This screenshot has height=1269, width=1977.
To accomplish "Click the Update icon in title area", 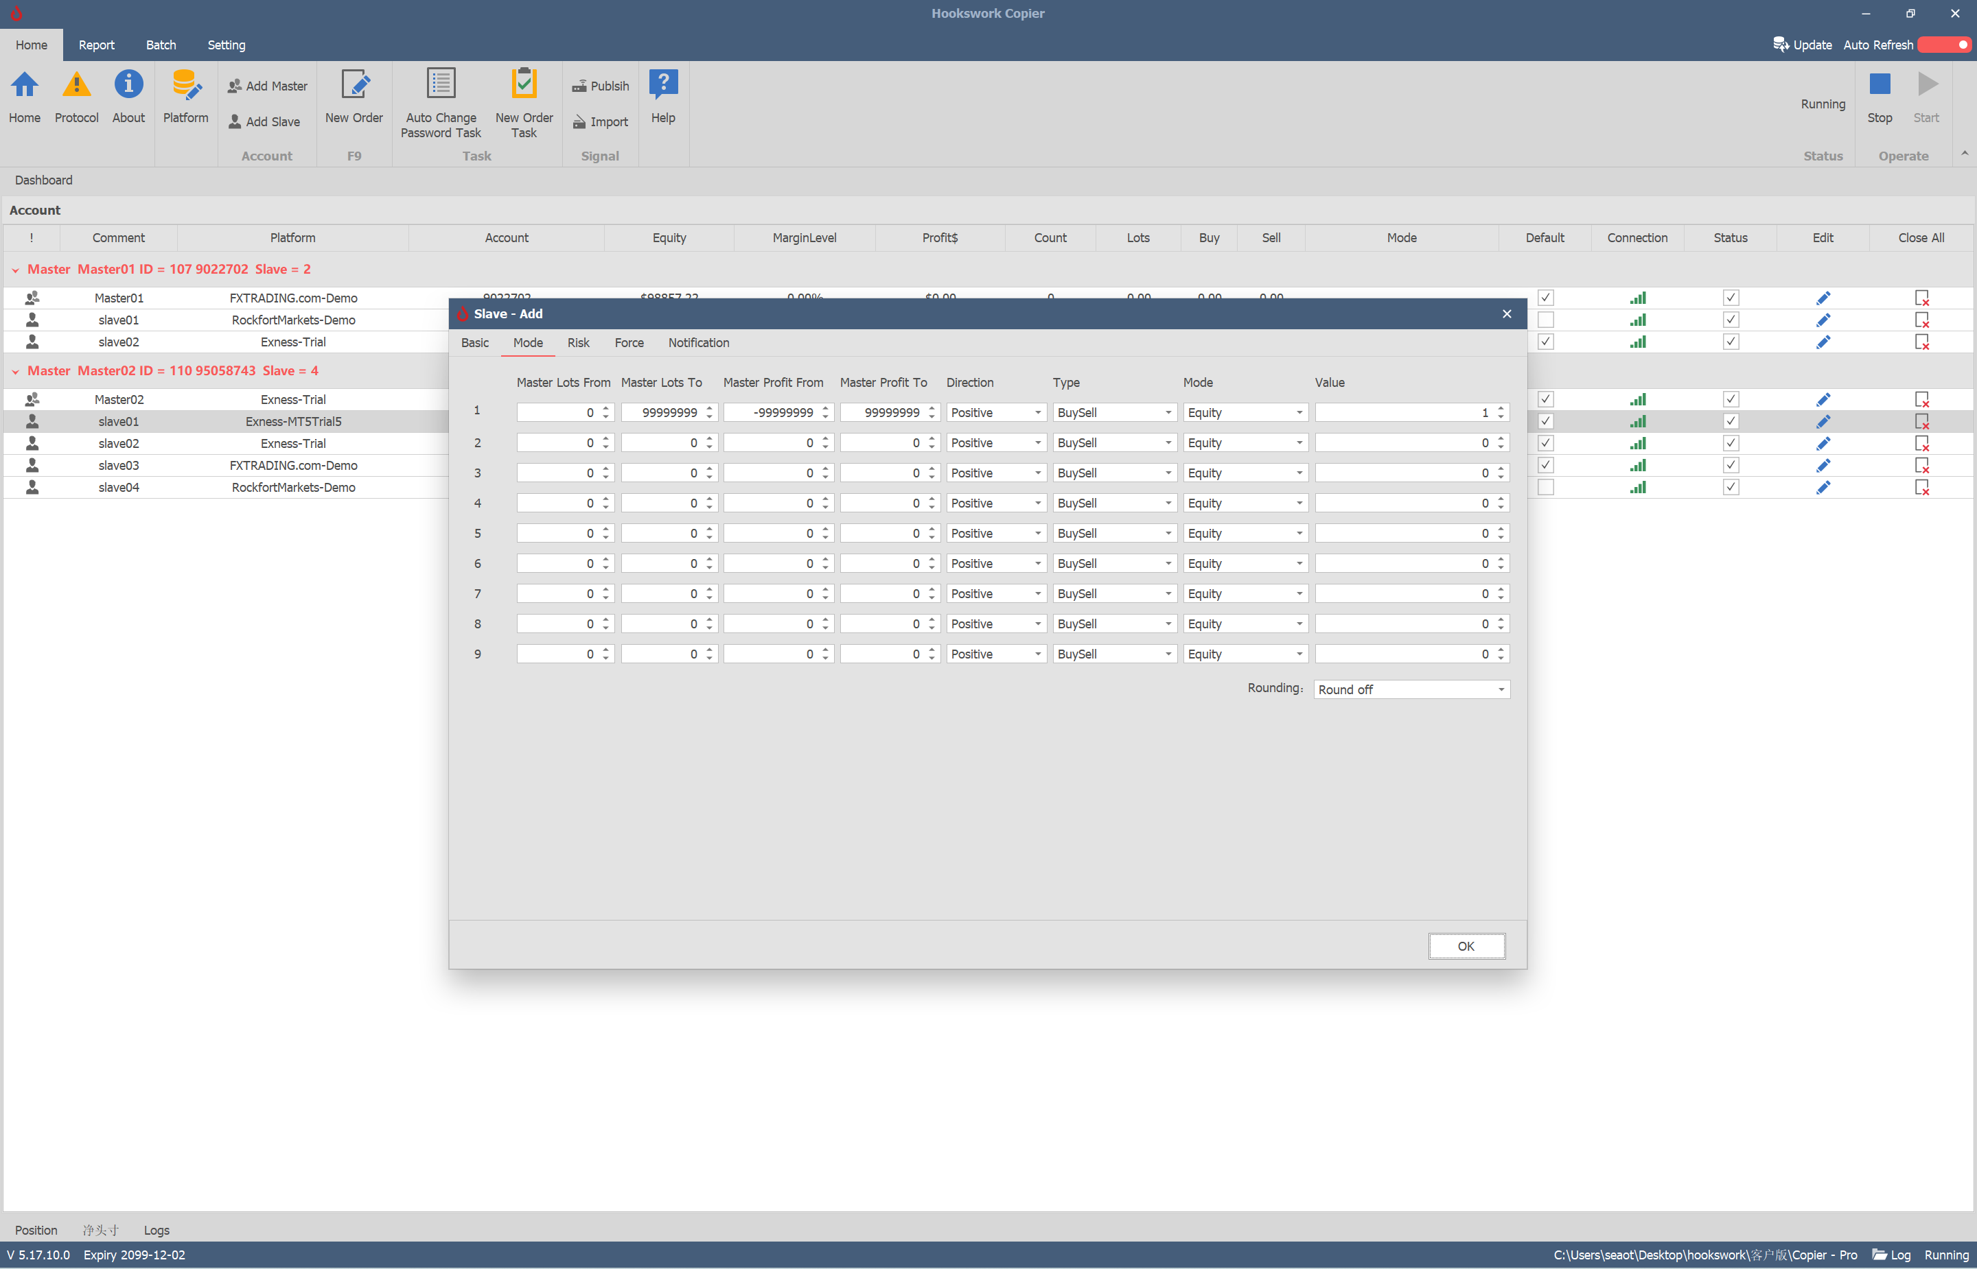I will tap(1803, 45).
